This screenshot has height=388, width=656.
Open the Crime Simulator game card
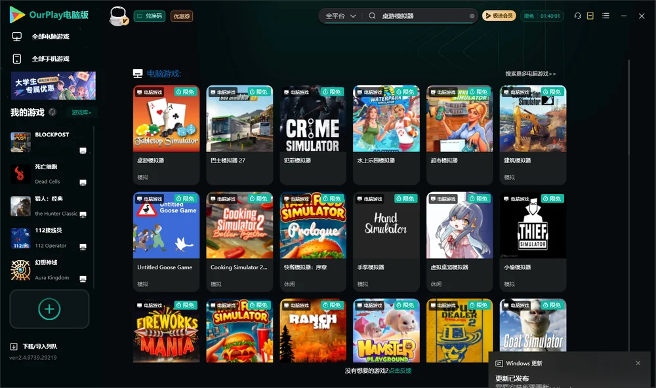click(x=313, y=134)
